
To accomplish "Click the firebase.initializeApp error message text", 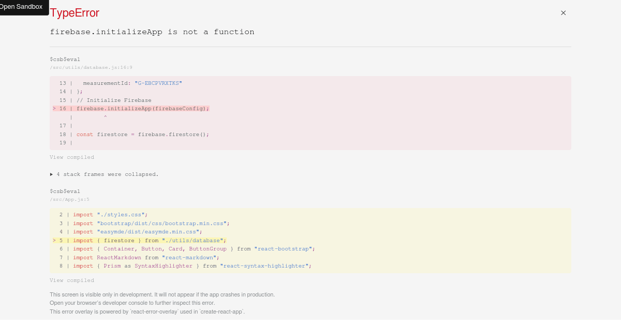I will pyautogui.click(x=152, y=32).
